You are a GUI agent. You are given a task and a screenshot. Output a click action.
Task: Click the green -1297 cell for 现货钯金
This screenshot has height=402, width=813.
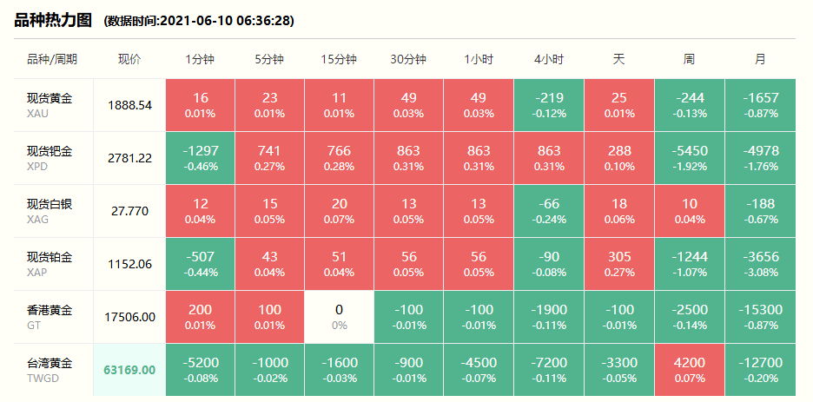(x=200, y=157)
